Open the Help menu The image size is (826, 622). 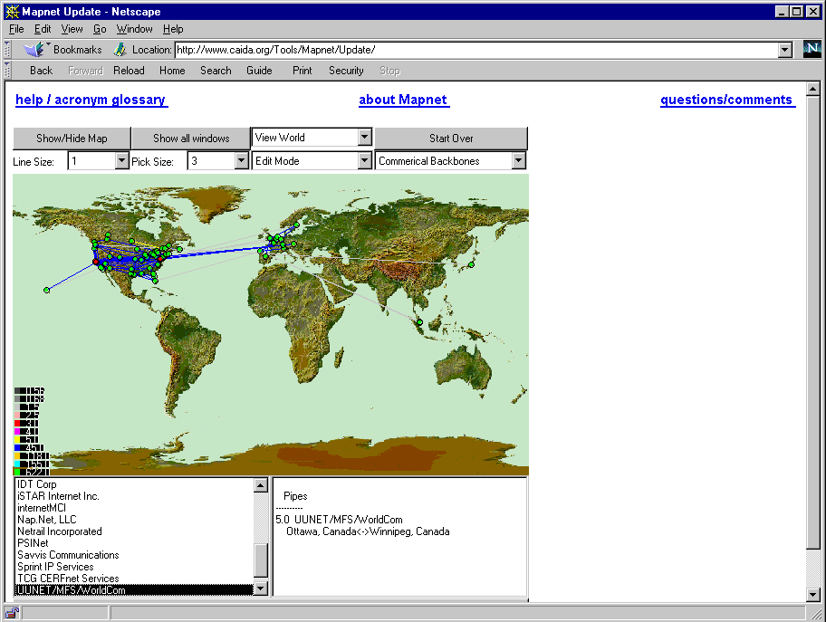pos(173,29)
